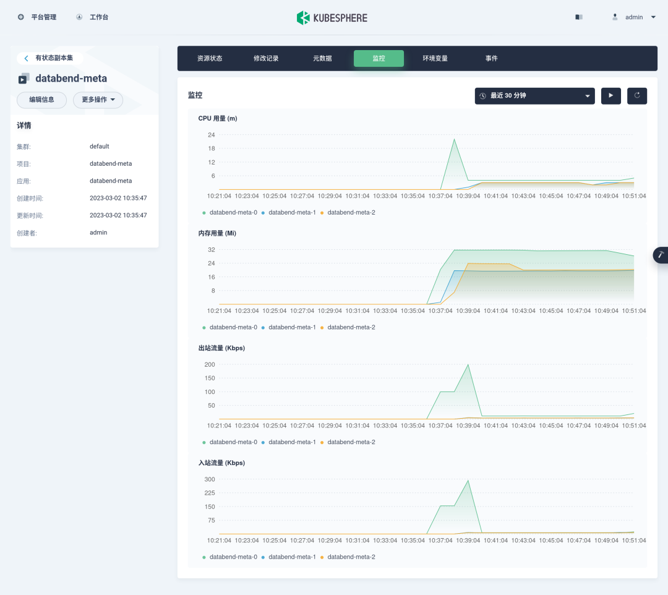668x595 pixels.
Task: Click the 编辑信息 button
Action: [x=41, y=100]
